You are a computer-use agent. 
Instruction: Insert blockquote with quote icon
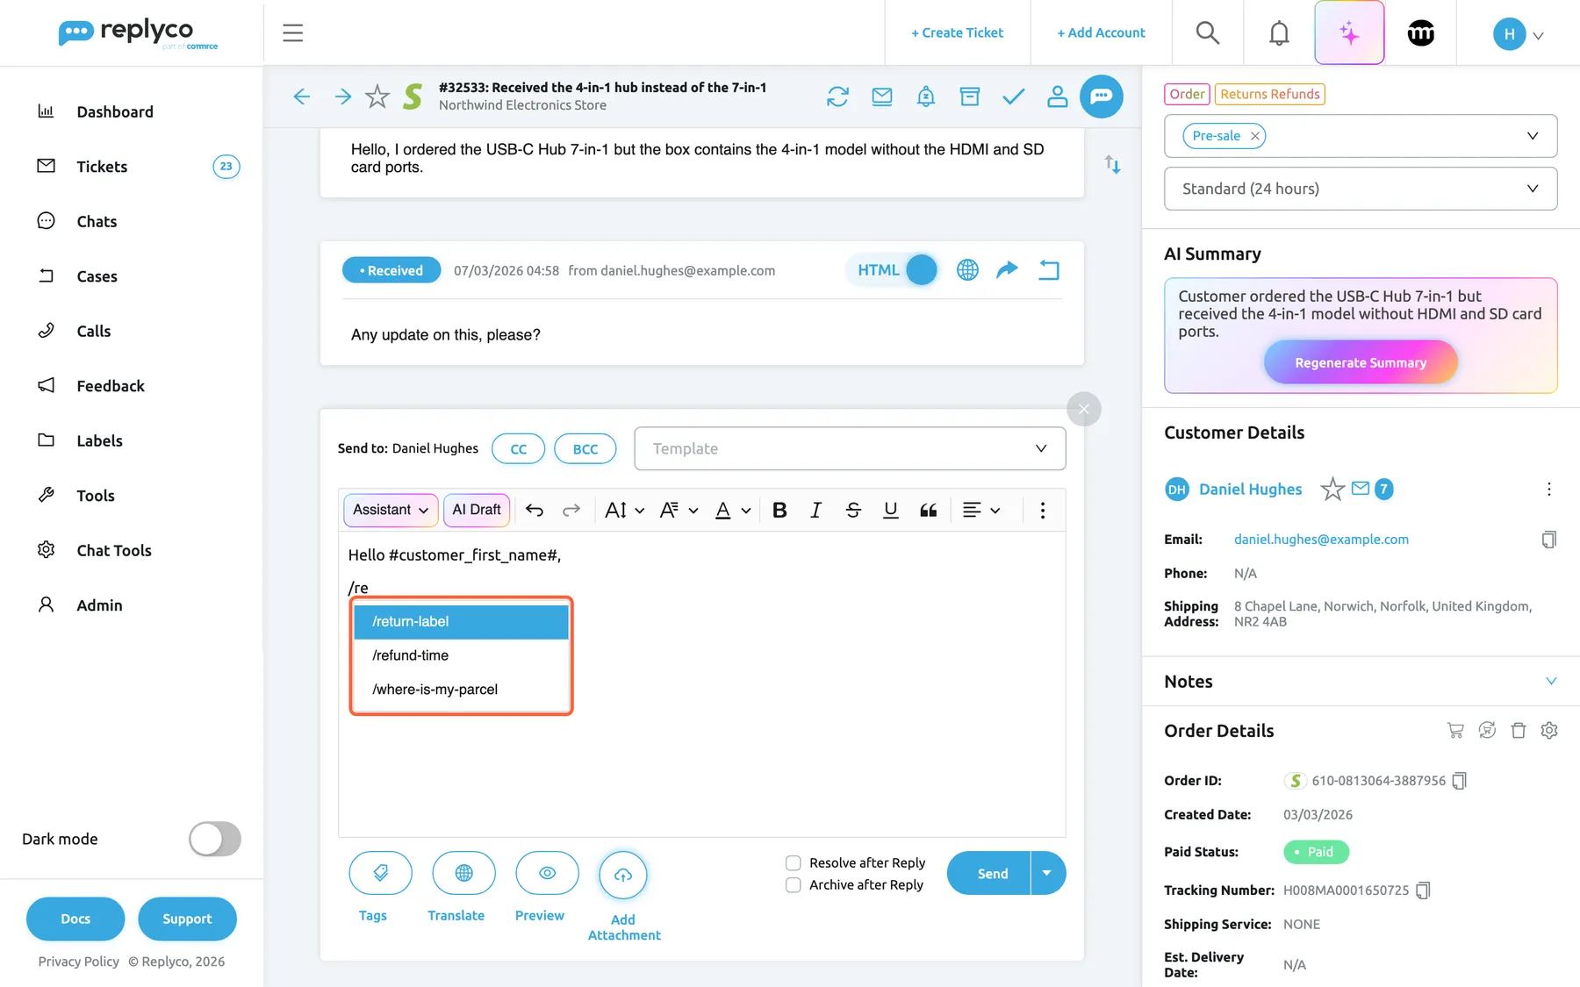tap(928, 510)
